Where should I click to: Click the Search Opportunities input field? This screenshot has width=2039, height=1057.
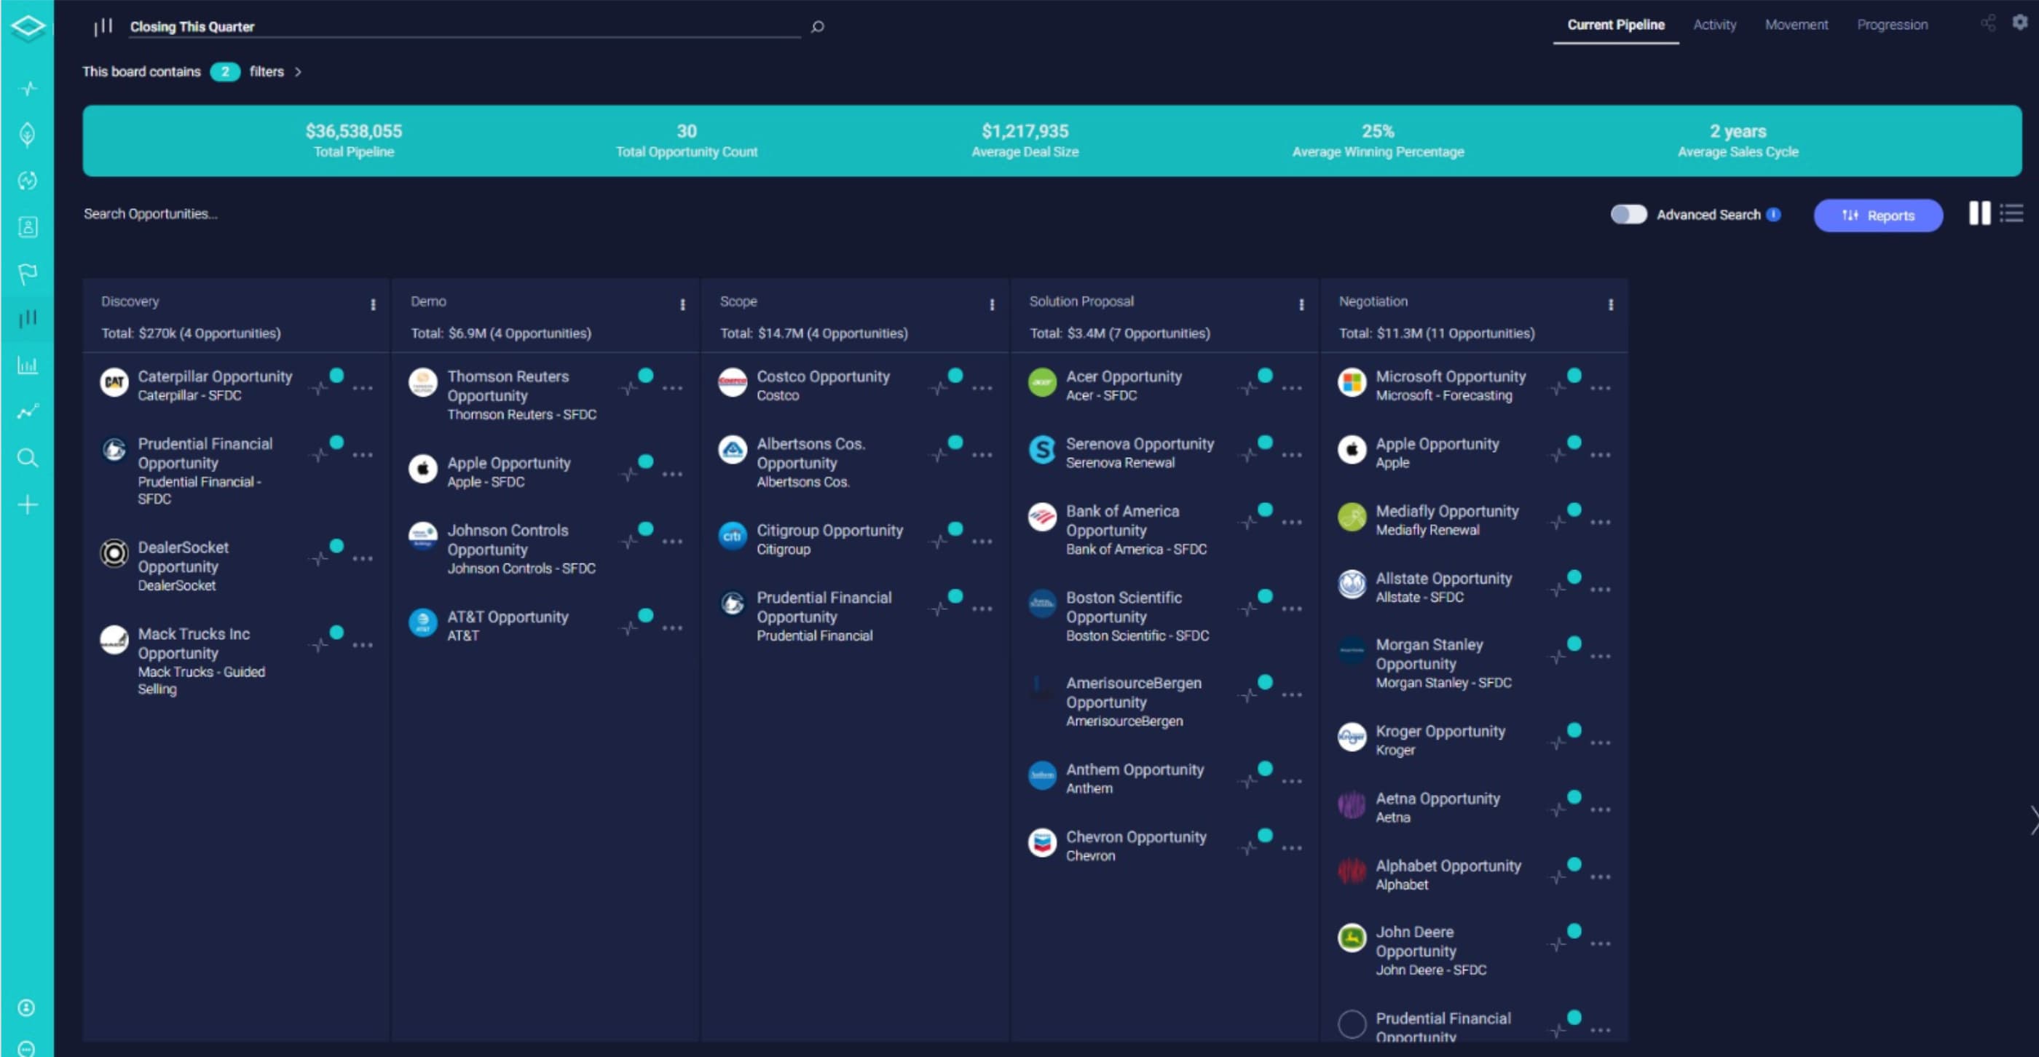point(151,213)
